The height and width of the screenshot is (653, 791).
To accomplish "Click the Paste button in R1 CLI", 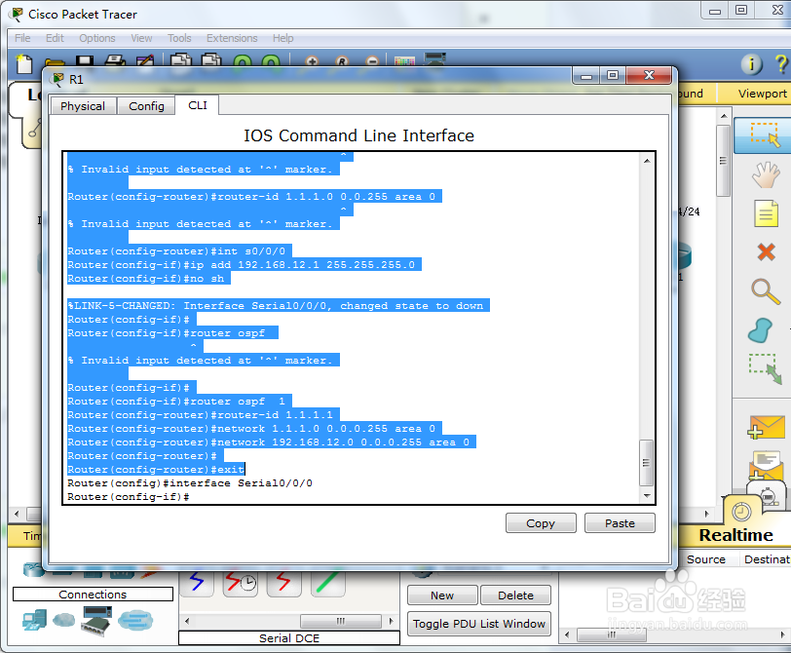I will [620, 523].
